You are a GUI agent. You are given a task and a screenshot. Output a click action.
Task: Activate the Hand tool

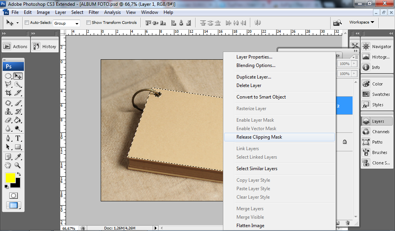pos(8,166)
